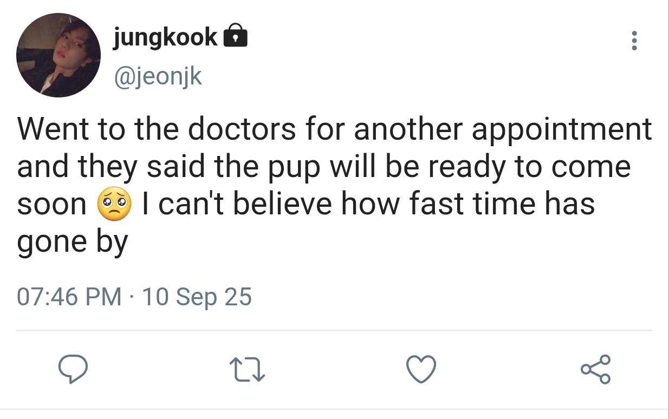Tap the share icon under the tweet
The width and height of the screenshot is (669, 419).
click(596, 370)
